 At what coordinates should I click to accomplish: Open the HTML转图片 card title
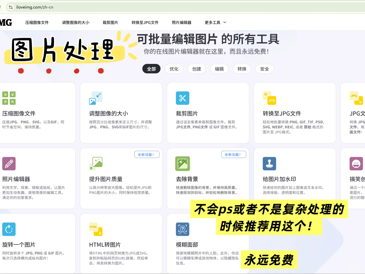[x=105, y=245]
